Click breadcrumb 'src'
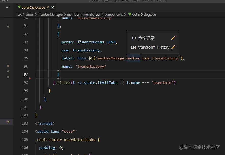The image size is (225, 155). pyautogui.click(x=20, y=15)
